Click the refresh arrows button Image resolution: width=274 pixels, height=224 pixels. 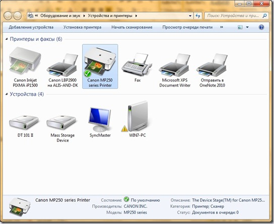(x=198, y=16)
